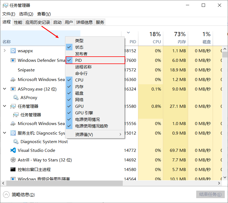Image resolution: width=228 pixels, height=203 pixels.
Task: Click the vertical scrollbar up arrow
Action: tap(225, 49)
